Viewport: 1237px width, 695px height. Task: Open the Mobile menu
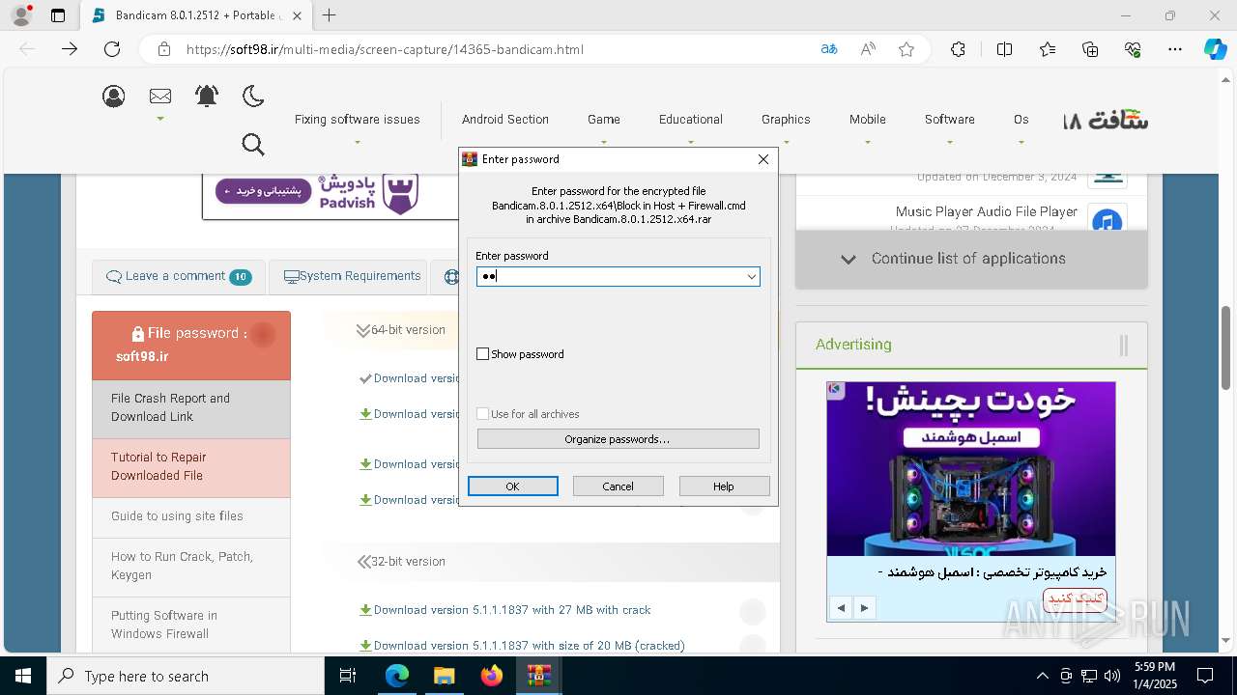click(x=868, y=120)
